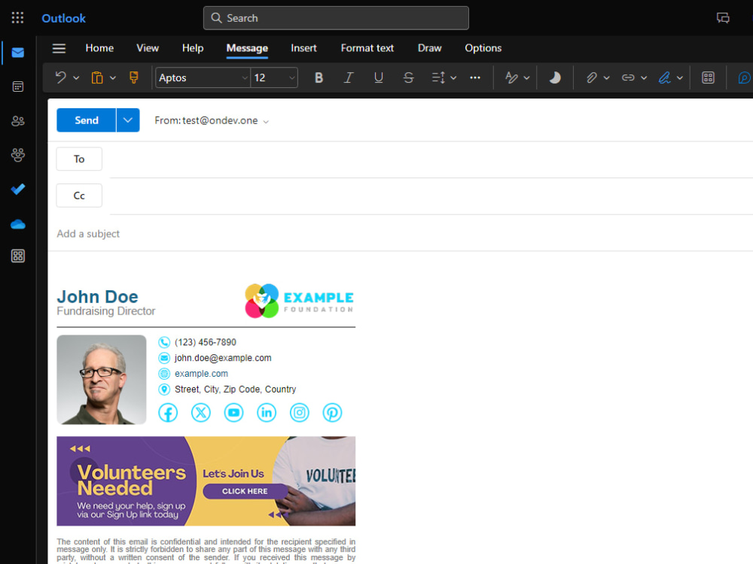Visit the example.com link in signature

tap(202, 374)
